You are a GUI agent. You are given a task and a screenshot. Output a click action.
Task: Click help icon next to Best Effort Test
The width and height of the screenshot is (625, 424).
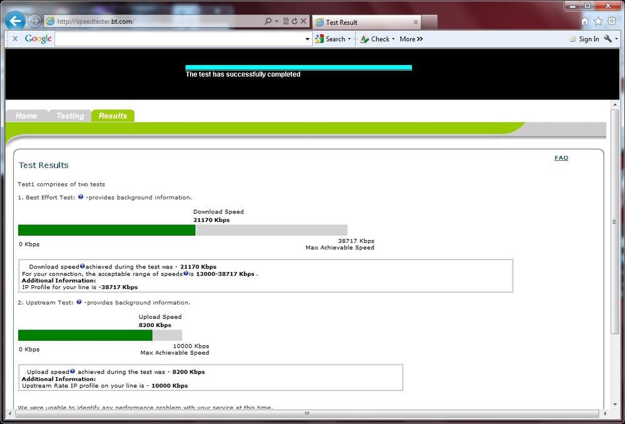point(81,197)
